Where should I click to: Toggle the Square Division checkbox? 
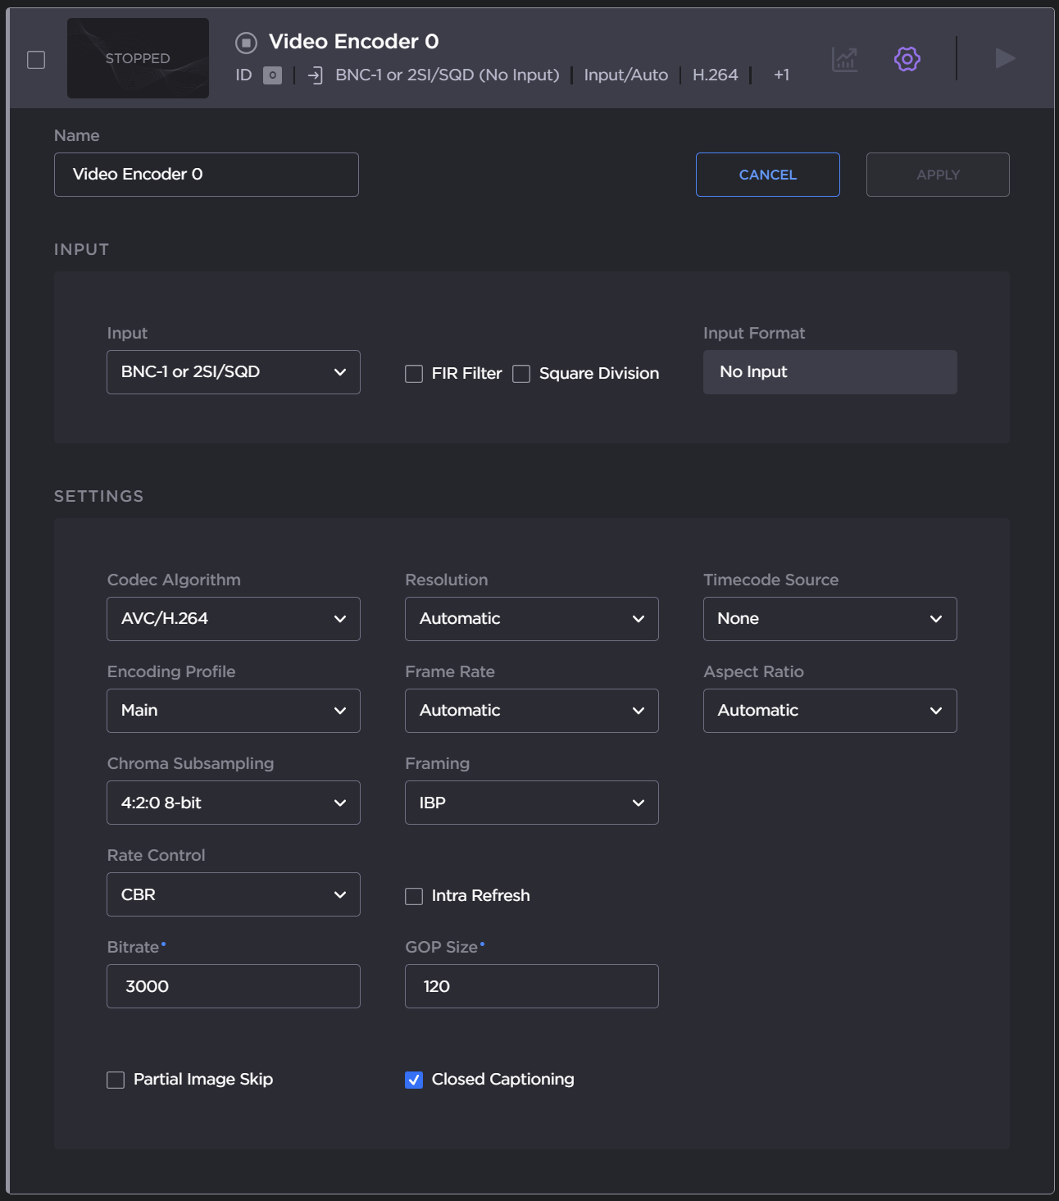(x=521, y=374)
